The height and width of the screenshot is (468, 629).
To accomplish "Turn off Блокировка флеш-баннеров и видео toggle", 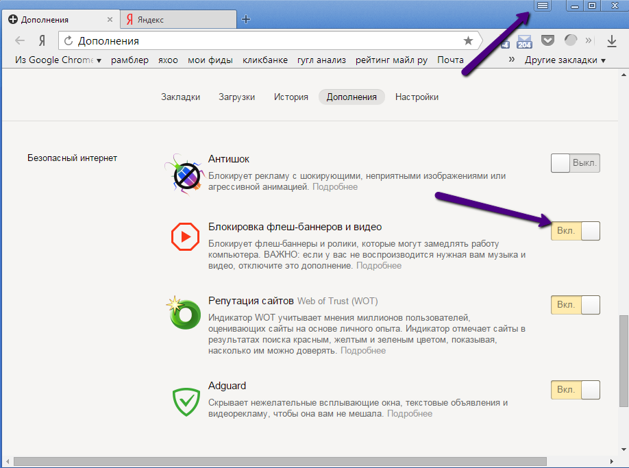I will pos(576,231).
